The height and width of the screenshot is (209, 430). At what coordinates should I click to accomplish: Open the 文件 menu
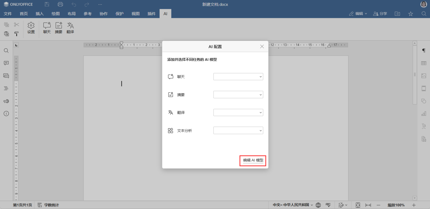pyautogui.click(x=8, y=13)
